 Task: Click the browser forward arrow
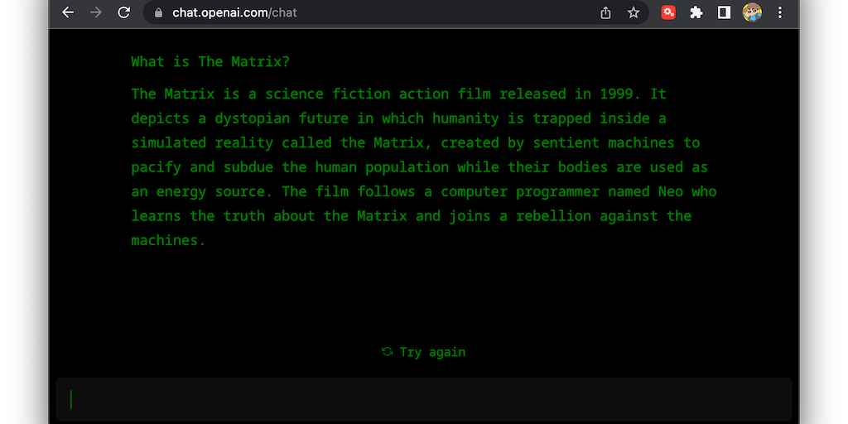pos(96,12)
